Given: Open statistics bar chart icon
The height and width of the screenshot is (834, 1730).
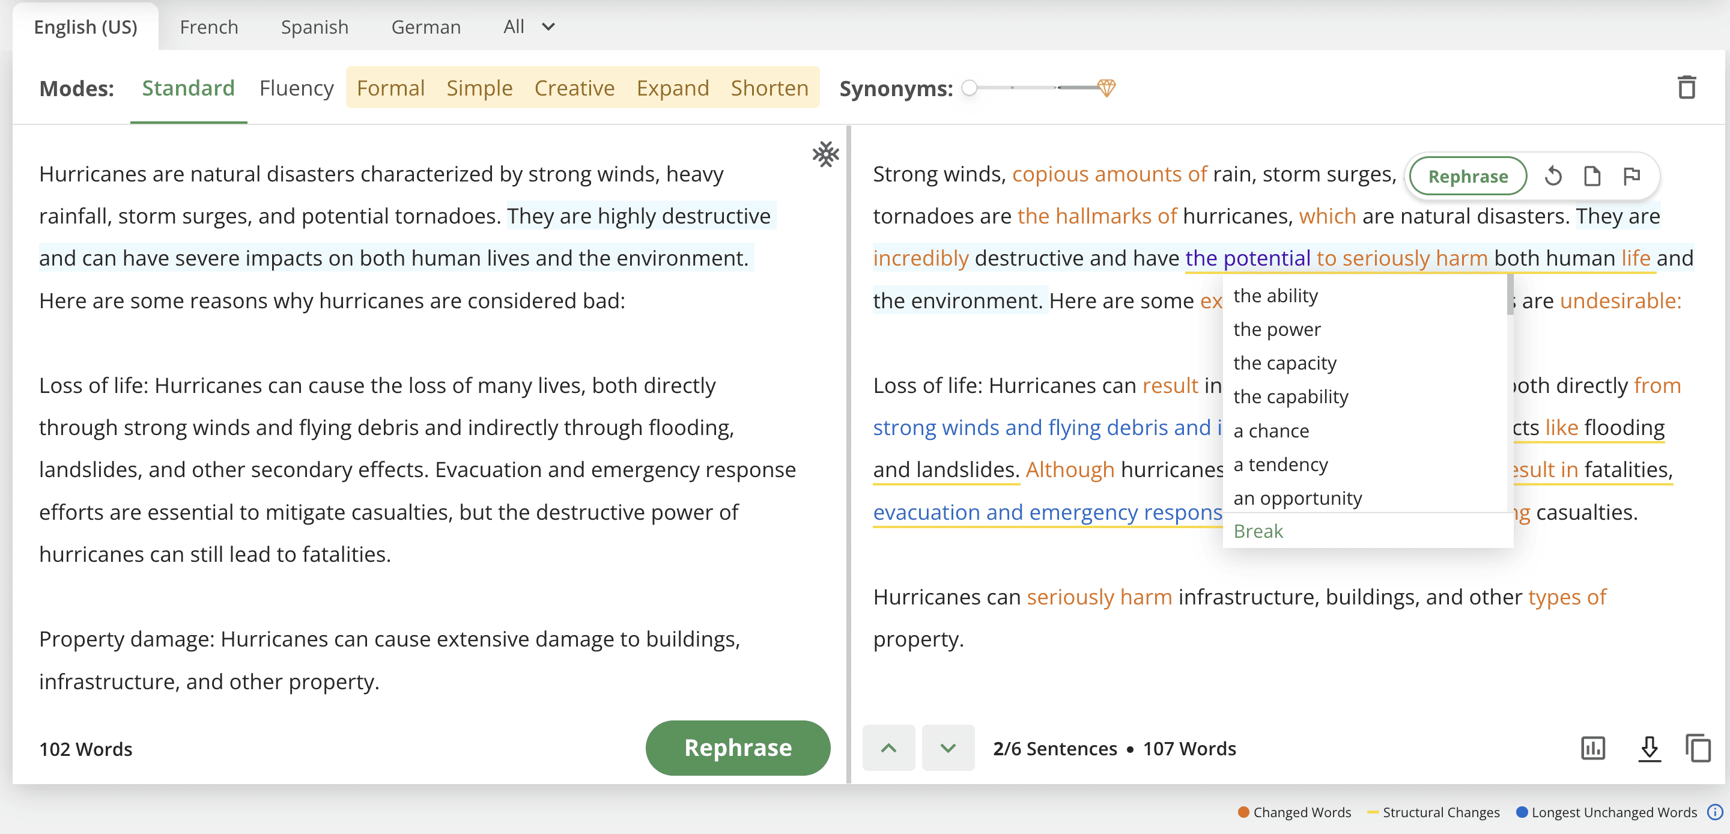Looking at the screenshot, I should pyautogui.click(x=1593, y=748).
